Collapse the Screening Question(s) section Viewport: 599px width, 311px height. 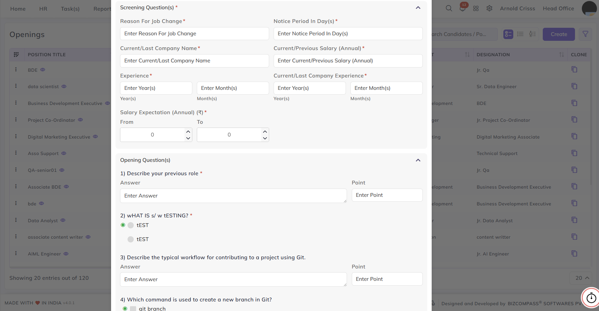point(418,8)
